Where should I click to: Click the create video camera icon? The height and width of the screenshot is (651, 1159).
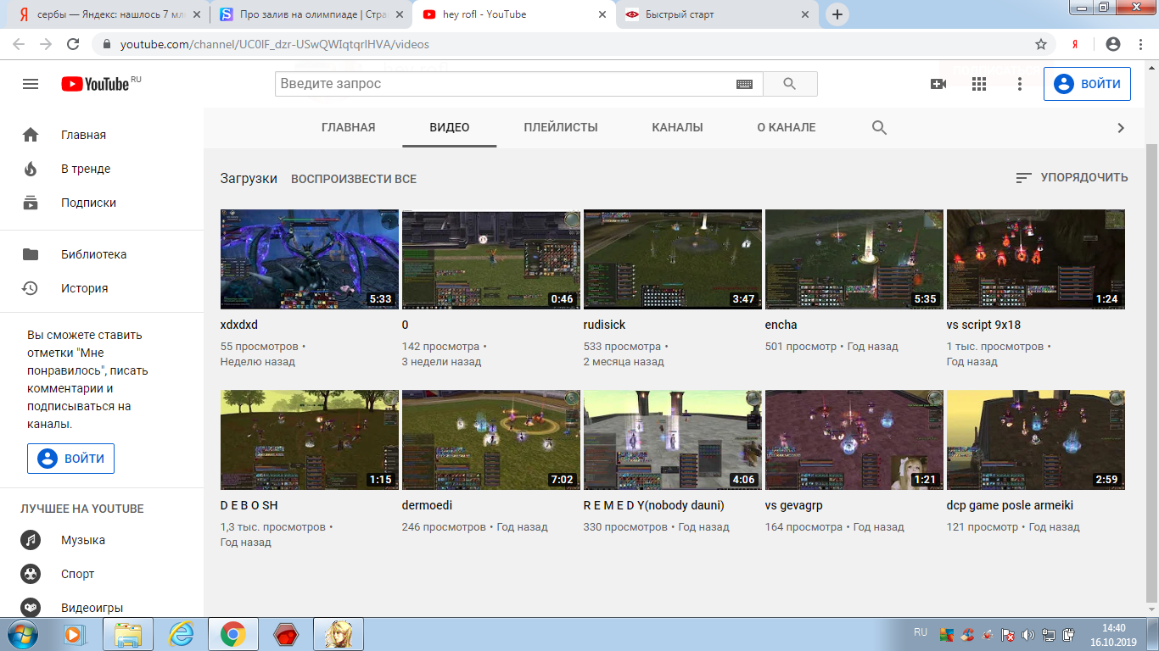coord(938,84)
